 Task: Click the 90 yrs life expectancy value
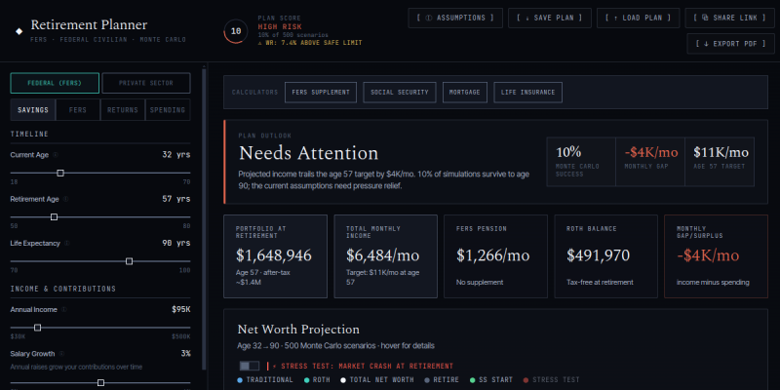(x=176, y=243)
